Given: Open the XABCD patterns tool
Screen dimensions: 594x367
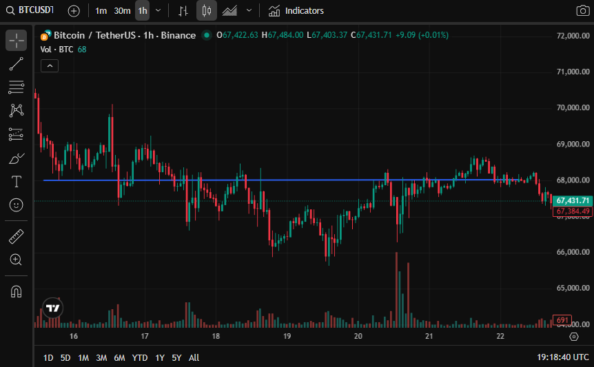Looking at the screenshot, I should [x=17, y=110].
